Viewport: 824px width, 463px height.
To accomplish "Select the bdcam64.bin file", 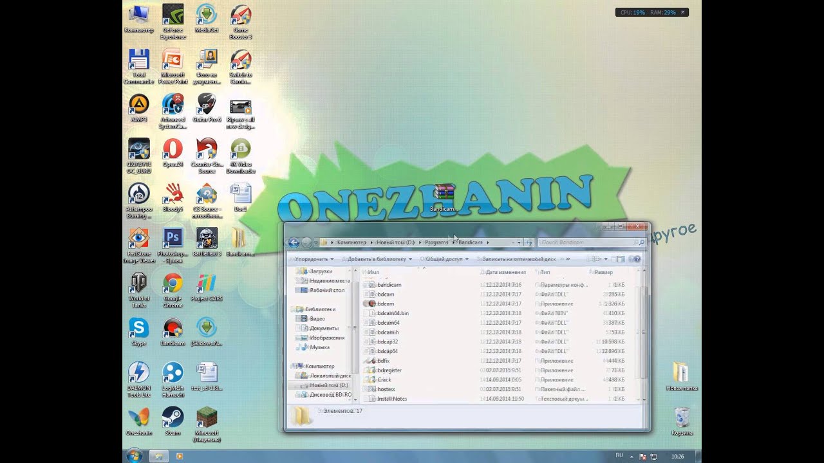I will pos(494,313).
